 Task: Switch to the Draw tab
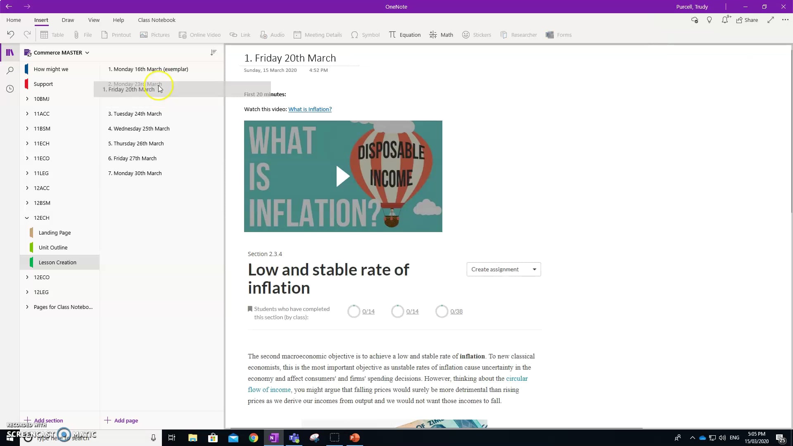click(68, 20)
